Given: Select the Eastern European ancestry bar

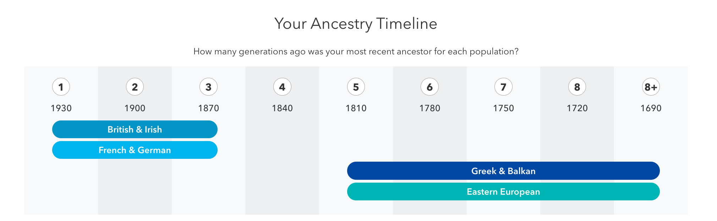Looking at the screenshot, I should coord(503,192).
